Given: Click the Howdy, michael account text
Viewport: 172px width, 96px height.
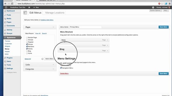Looking at the screenshot, I should point(162,7).
